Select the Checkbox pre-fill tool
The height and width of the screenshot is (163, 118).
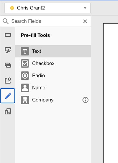point(53,63)
